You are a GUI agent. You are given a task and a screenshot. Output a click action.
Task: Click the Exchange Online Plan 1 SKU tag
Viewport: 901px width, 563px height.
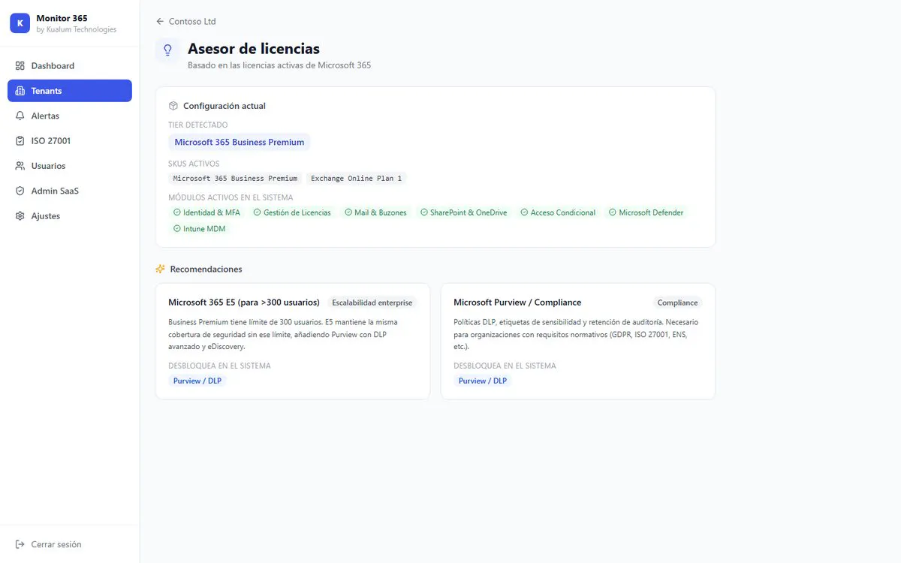pyautogui.click(x=357, y=179)
